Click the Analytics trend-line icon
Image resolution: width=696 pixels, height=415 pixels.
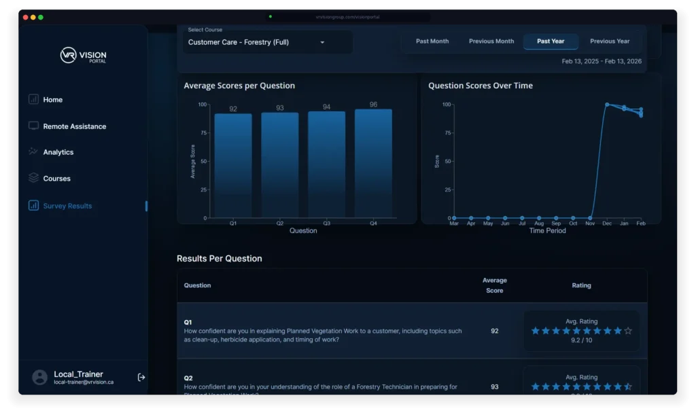(x=33, y=151)
